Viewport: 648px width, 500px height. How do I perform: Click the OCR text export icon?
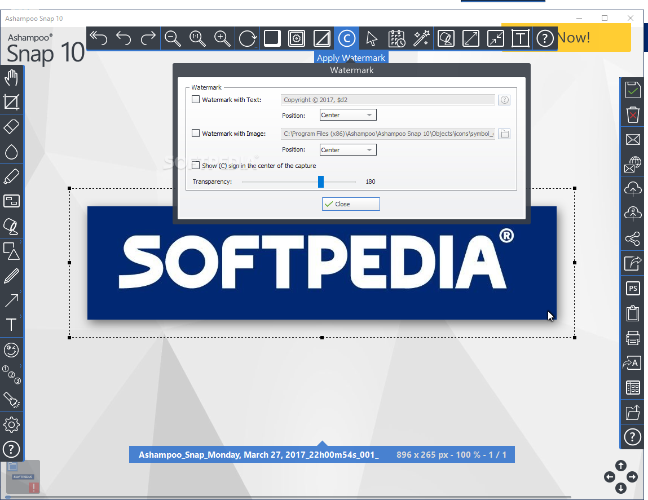633,363
